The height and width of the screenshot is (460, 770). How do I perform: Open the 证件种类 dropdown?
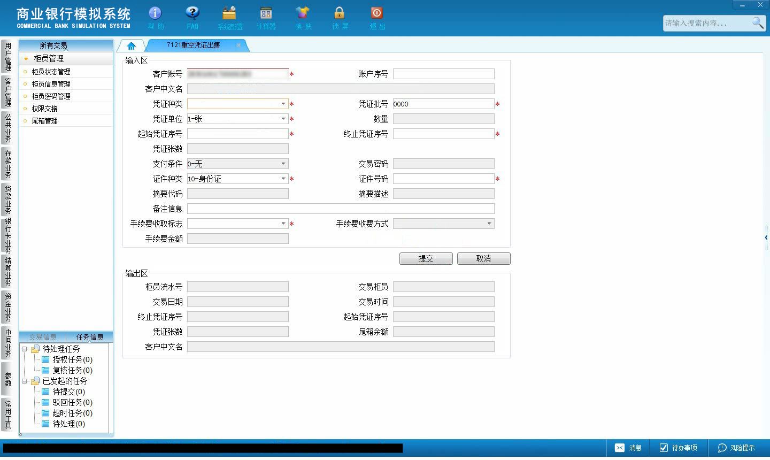(x=283, y=179)
